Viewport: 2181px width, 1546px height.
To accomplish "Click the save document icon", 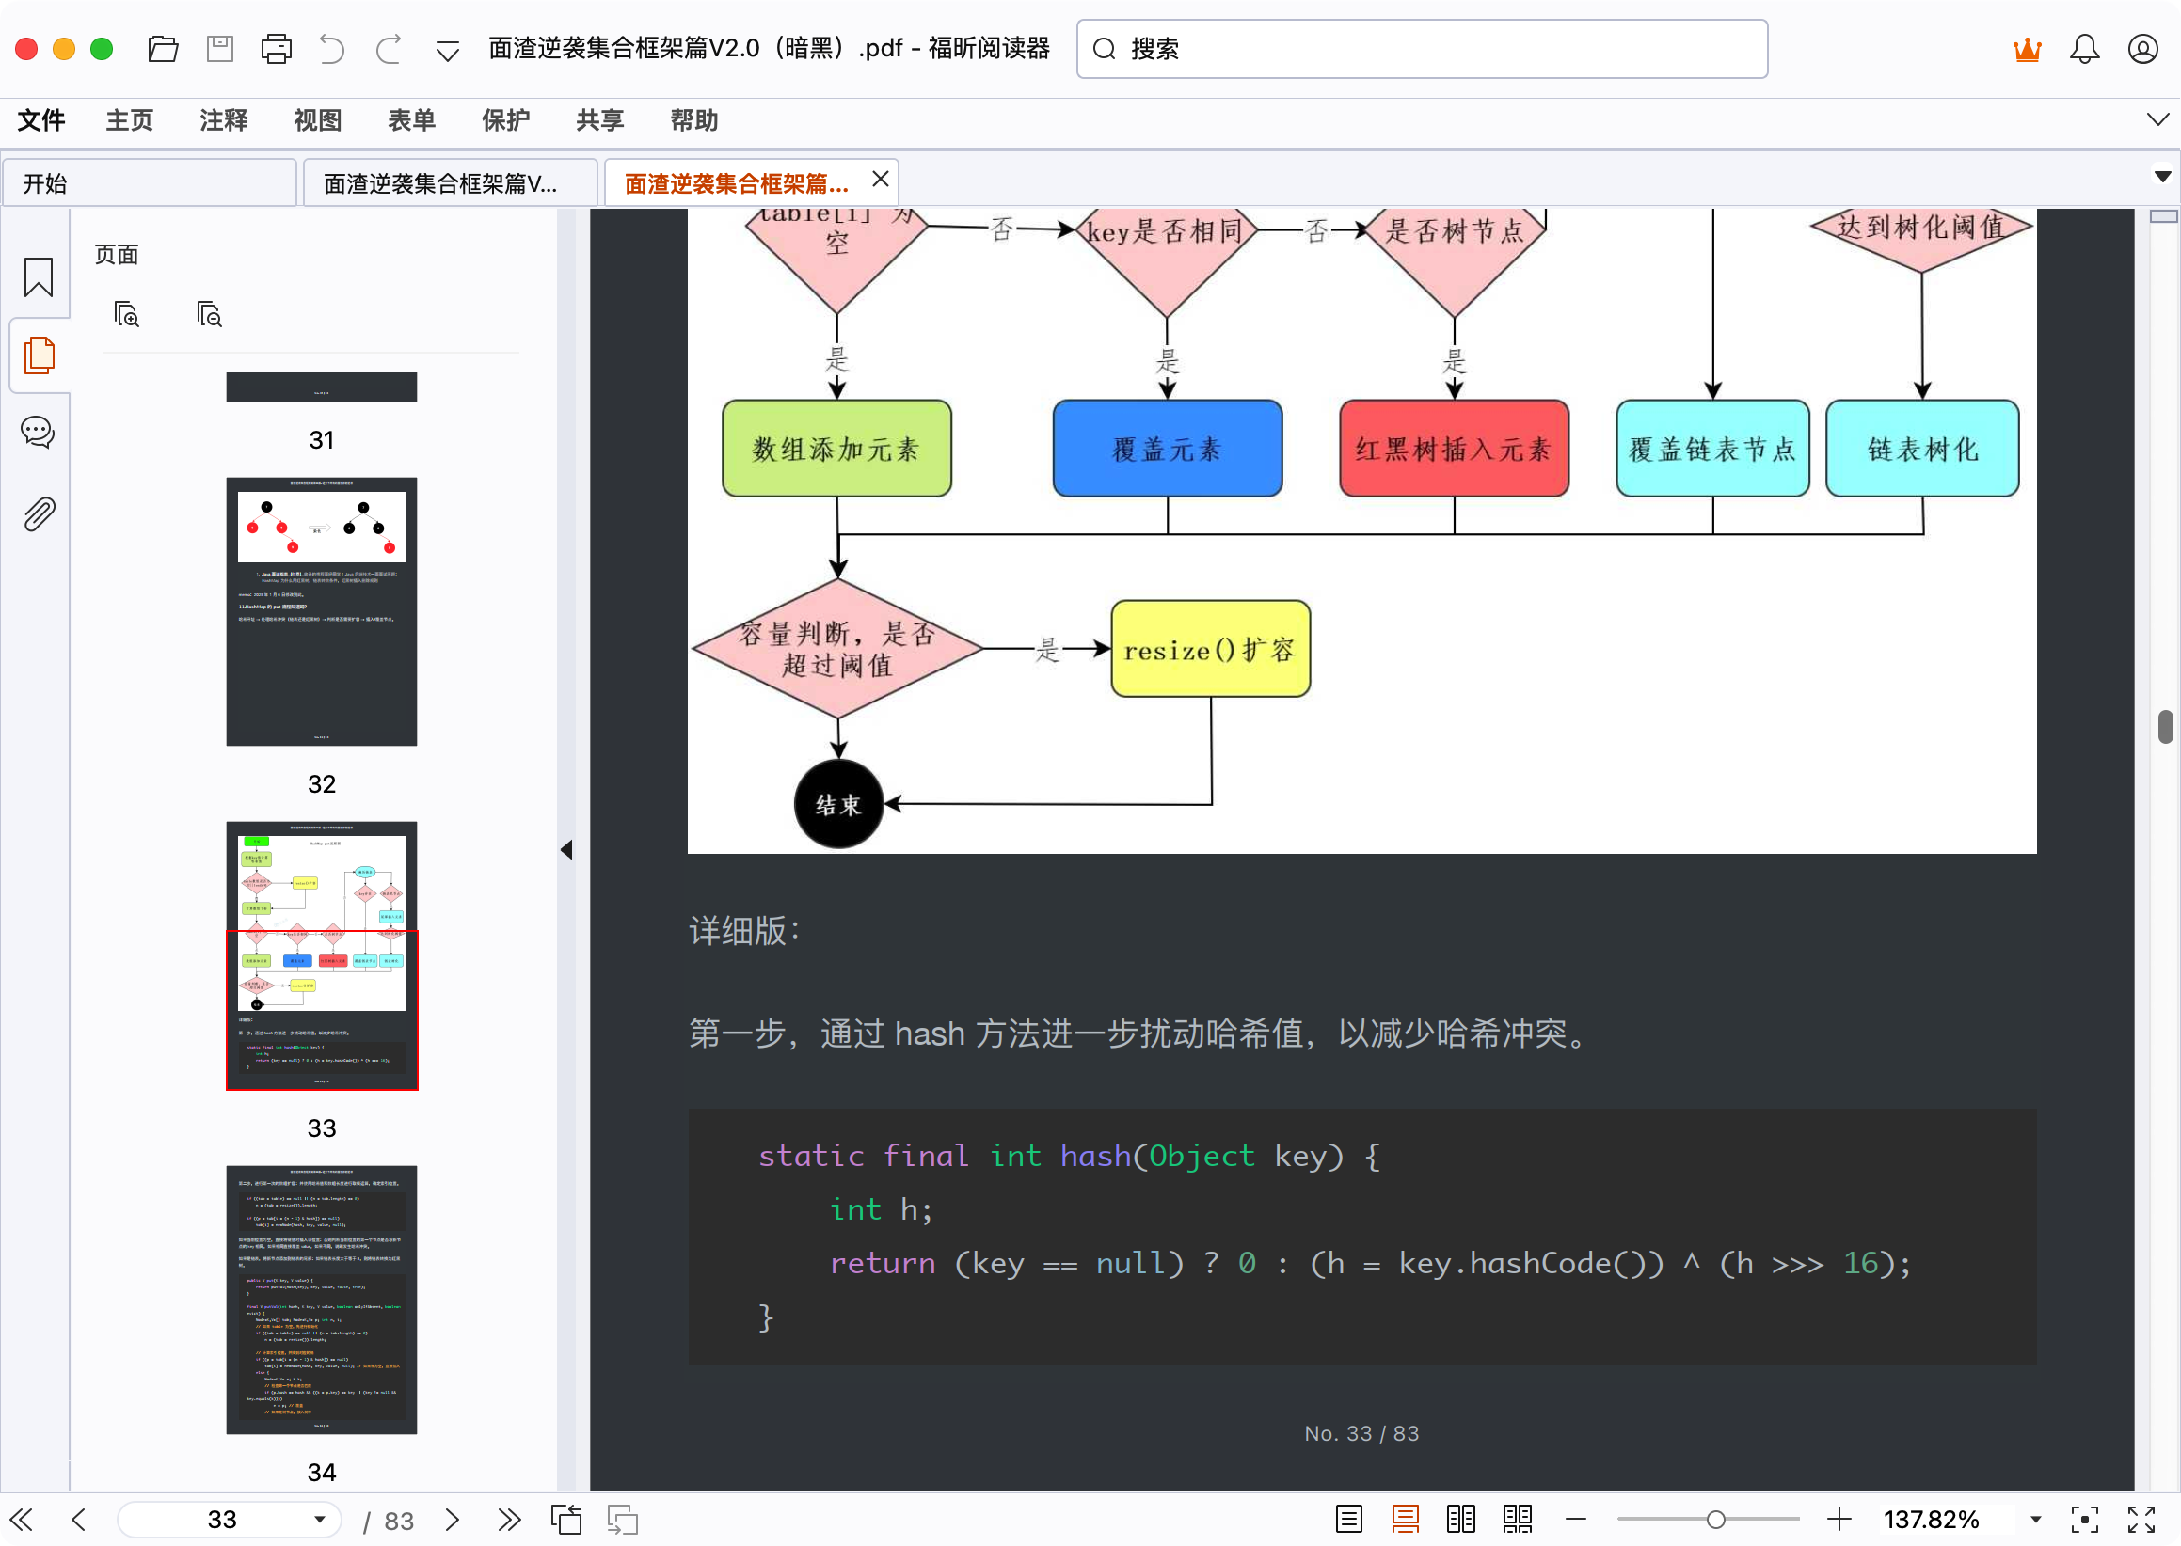I will pos(219,49).
